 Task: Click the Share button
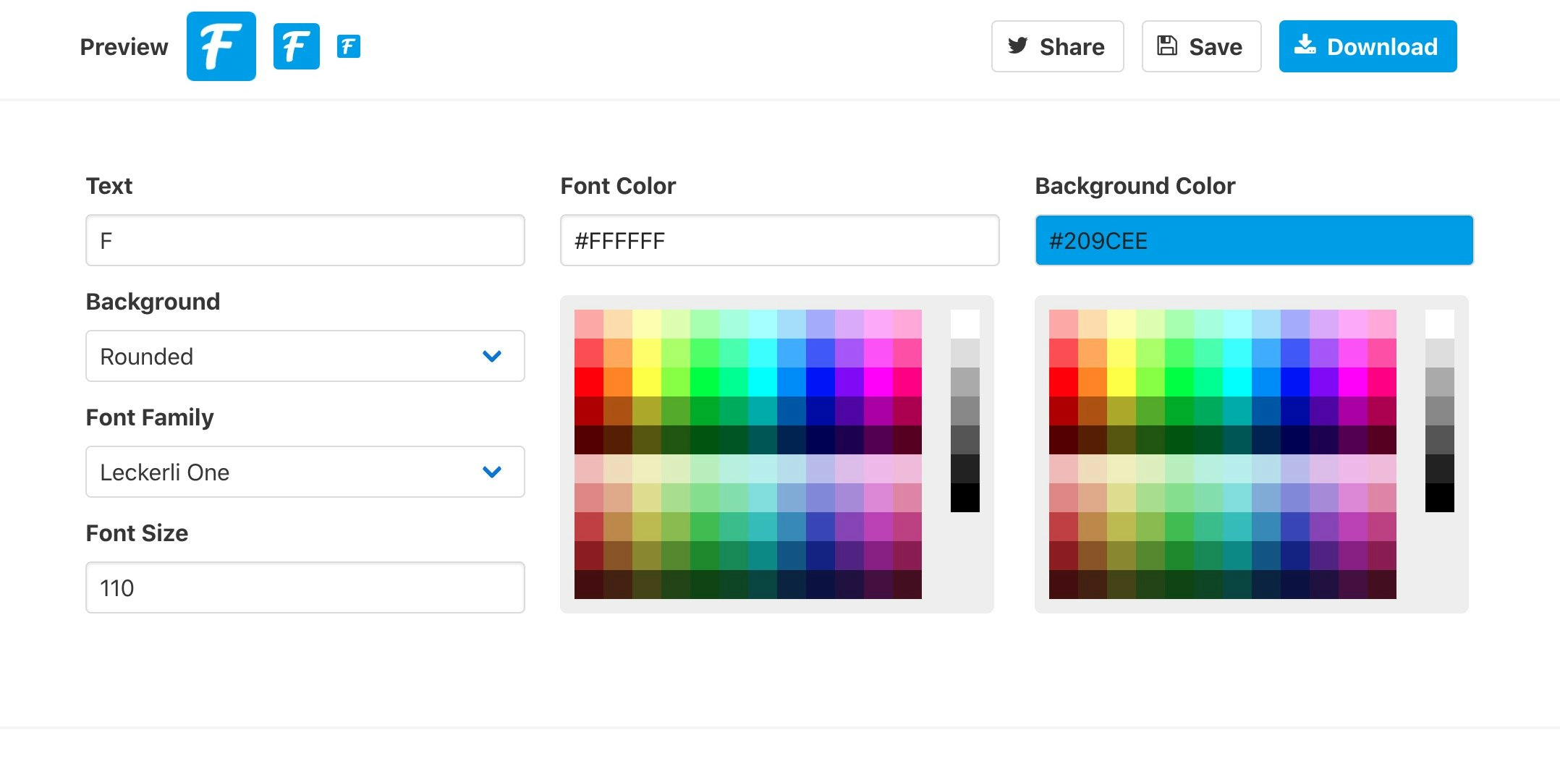[1057, 46]
